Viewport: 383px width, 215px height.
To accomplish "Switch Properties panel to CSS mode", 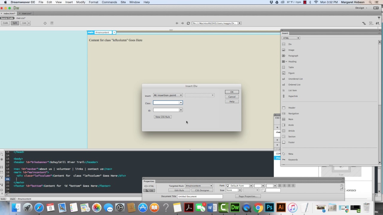I will click(x=149, y=191).
